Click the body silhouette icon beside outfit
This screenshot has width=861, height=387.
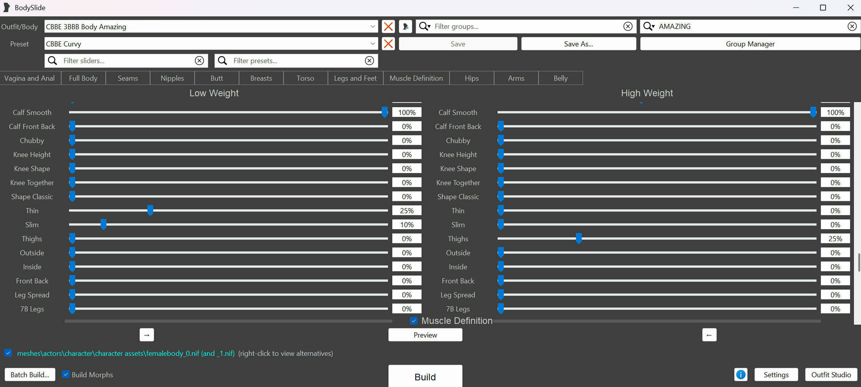405,26
